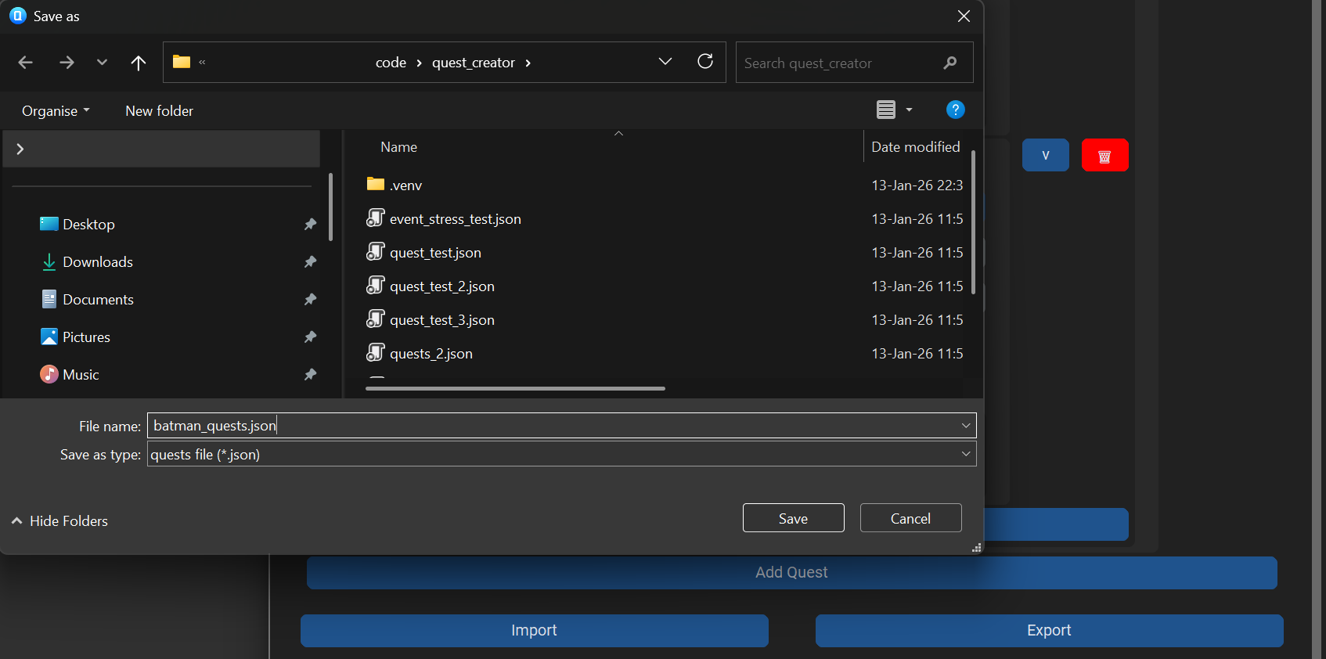Click the horizontal scrollbar of file list
Image resolution: width=1326 pixels, height=659 pixels.
click(515, 388)
